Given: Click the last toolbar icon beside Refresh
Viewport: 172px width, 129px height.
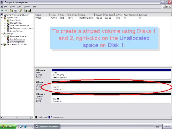Looking at the screenshot, I should click(x=29, y=11).
